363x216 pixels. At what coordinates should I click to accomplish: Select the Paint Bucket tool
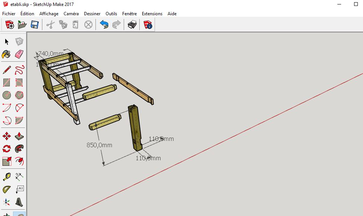7,55
